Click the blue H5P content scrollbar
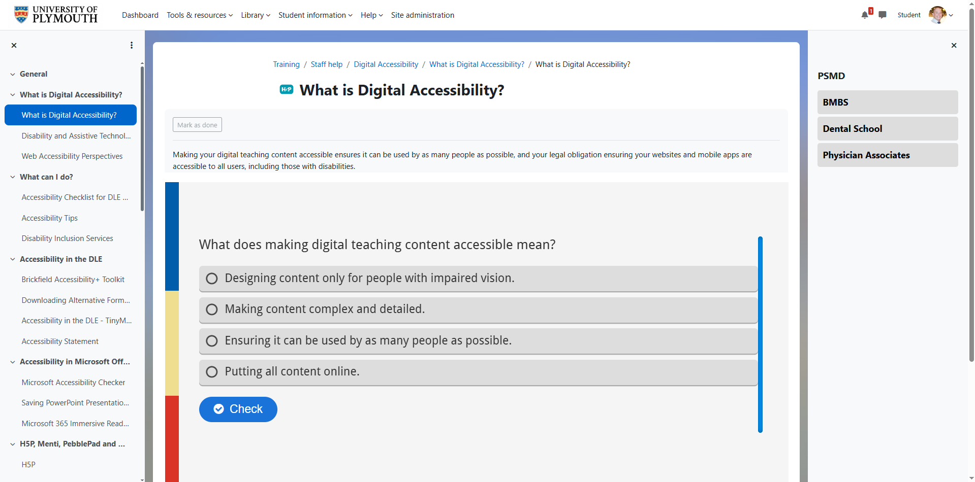The image size is (975, 482). point(760,334)
